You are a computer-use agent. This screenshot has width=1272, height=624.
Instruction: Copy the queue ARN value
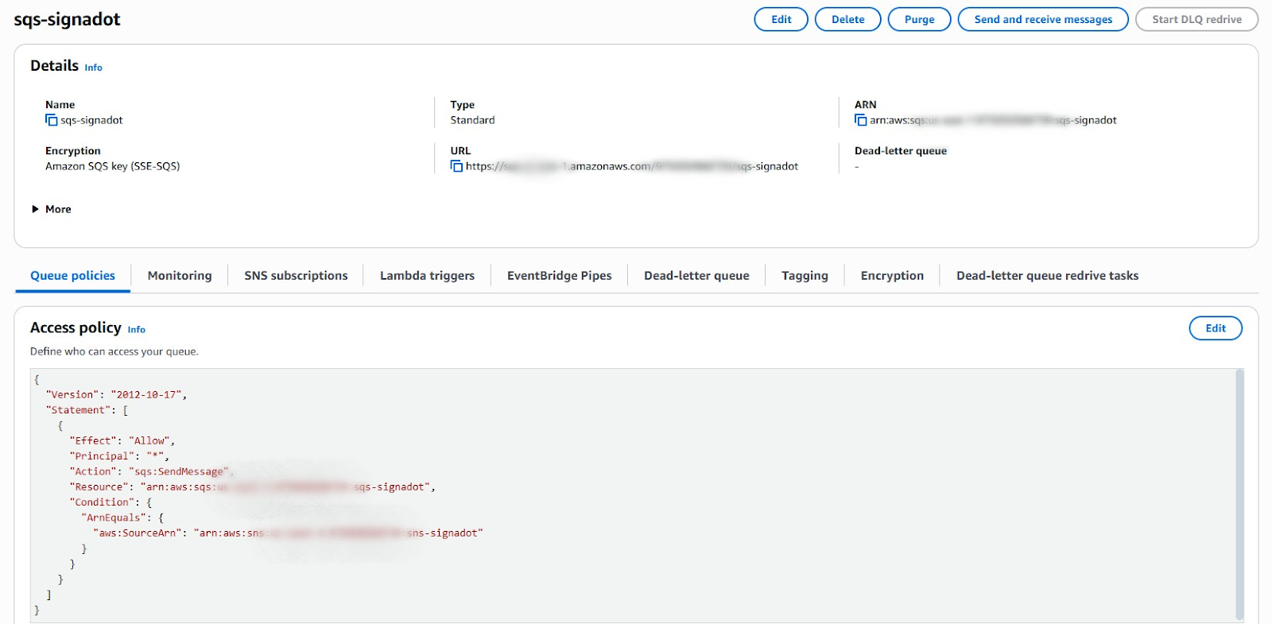click(860, 120)
